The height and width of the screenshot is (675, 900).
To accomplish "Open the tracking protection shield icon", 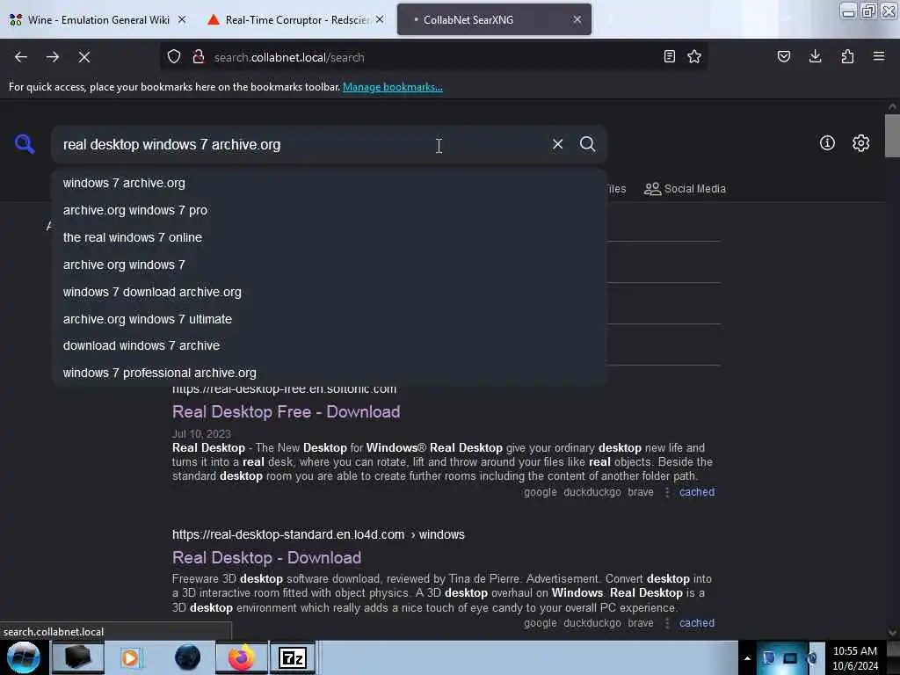I will coord(174,57).
